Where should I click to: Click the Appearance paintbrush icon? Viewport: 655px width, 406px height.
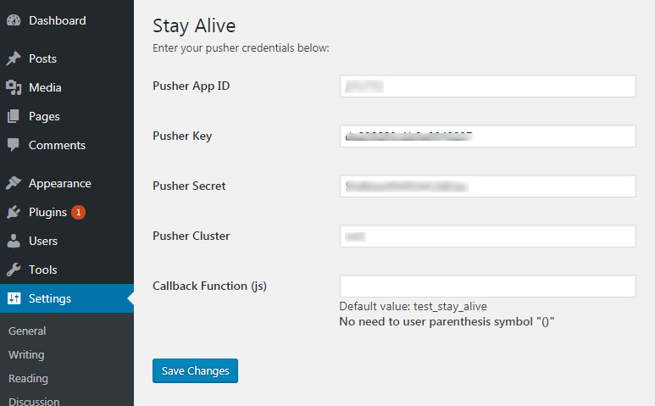(14, 183)
